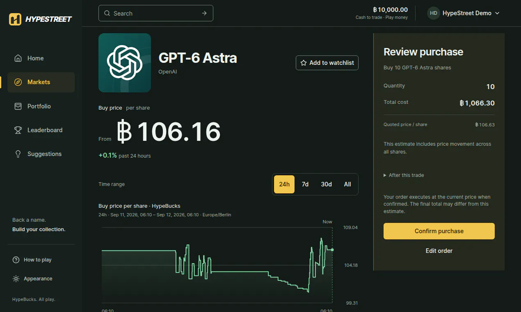Click the Leaderboard trophy icon
Viewport: 521px width, 312px height.
pyautogui.click(x=18, y=130)
